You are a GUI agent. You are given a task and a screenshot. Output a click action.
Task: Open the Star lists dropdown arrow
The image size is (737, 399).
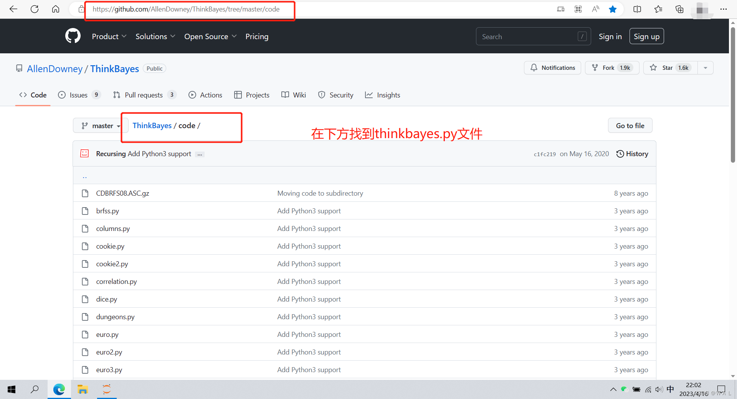tap(705, 68)
